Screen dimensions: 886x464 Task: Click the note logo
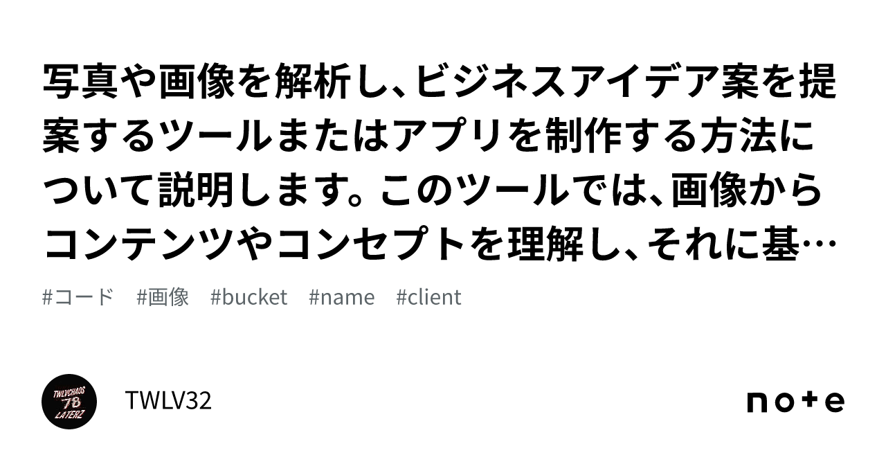(x=795, y=402)
